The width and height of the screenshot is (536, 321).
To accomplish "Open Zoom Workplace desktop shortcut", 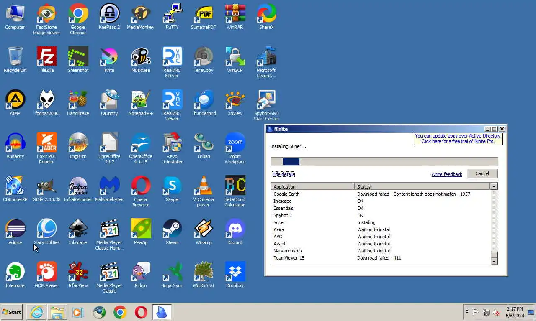I will 235,148.
